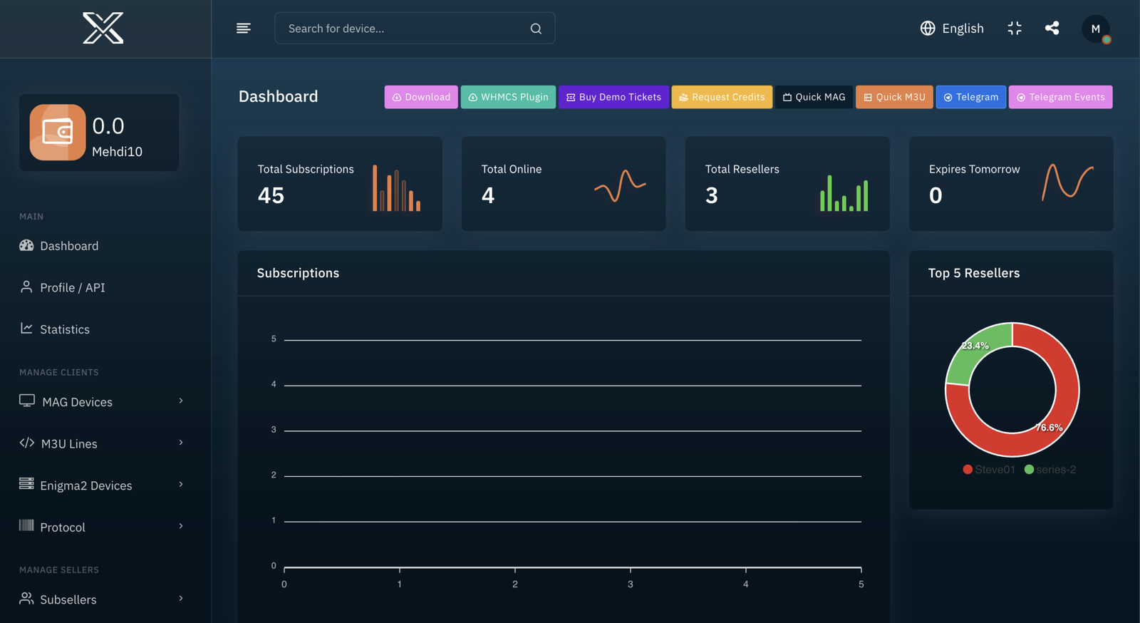The width and height of the screenshot is (1140, 623).
Task: Go to the Statistics page
Action: 64,329
